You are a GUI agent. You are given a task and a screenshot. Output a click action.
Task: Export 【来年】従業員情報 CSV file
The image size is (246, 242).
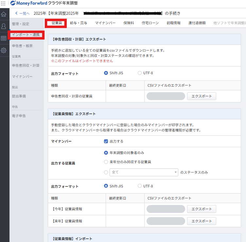coord(202,221)
